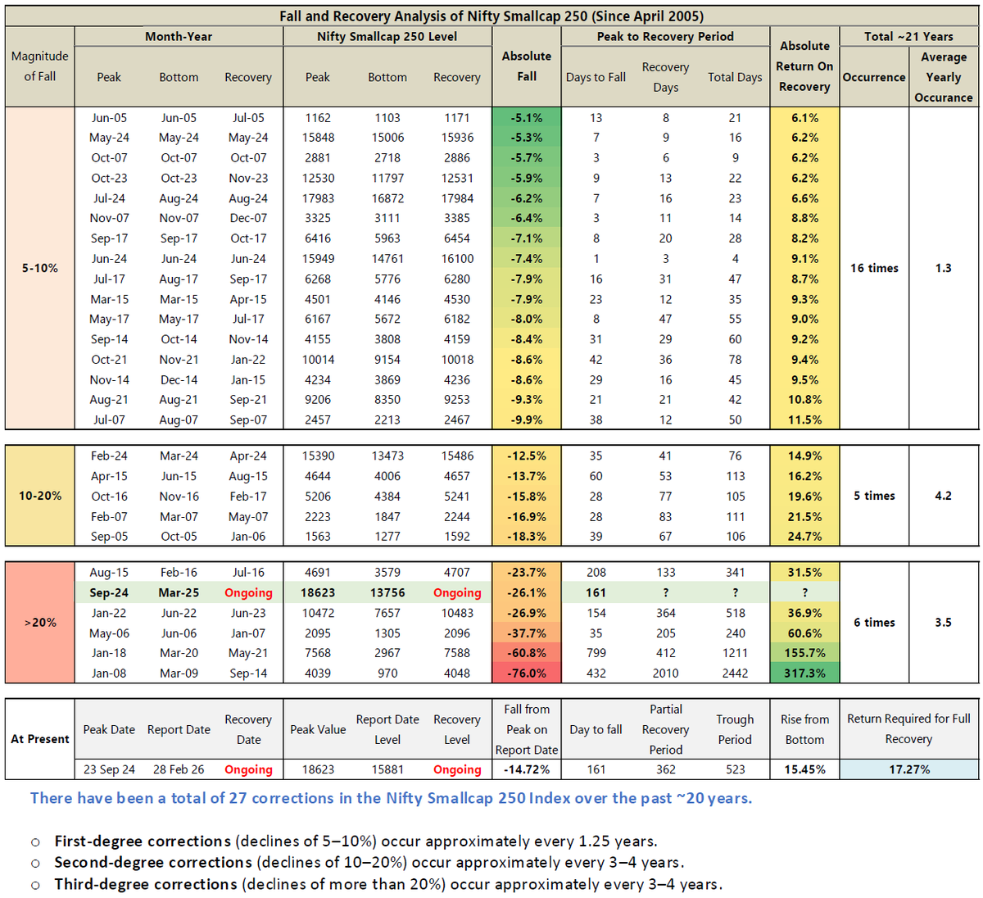Click the 'Average Yearly Occurance' header
The height and width of the screenshot is (898, 983).
[944, 77]
